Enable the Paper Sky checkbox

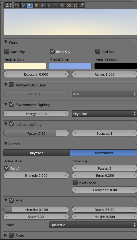pos(6,51)
